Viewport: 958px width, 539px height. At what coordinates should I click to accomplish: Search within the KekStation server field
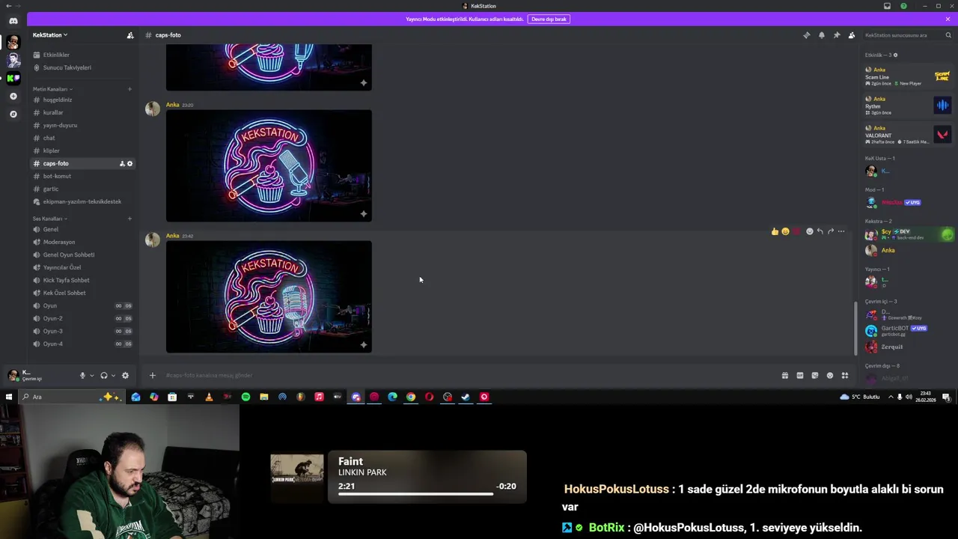pos(907,35)
